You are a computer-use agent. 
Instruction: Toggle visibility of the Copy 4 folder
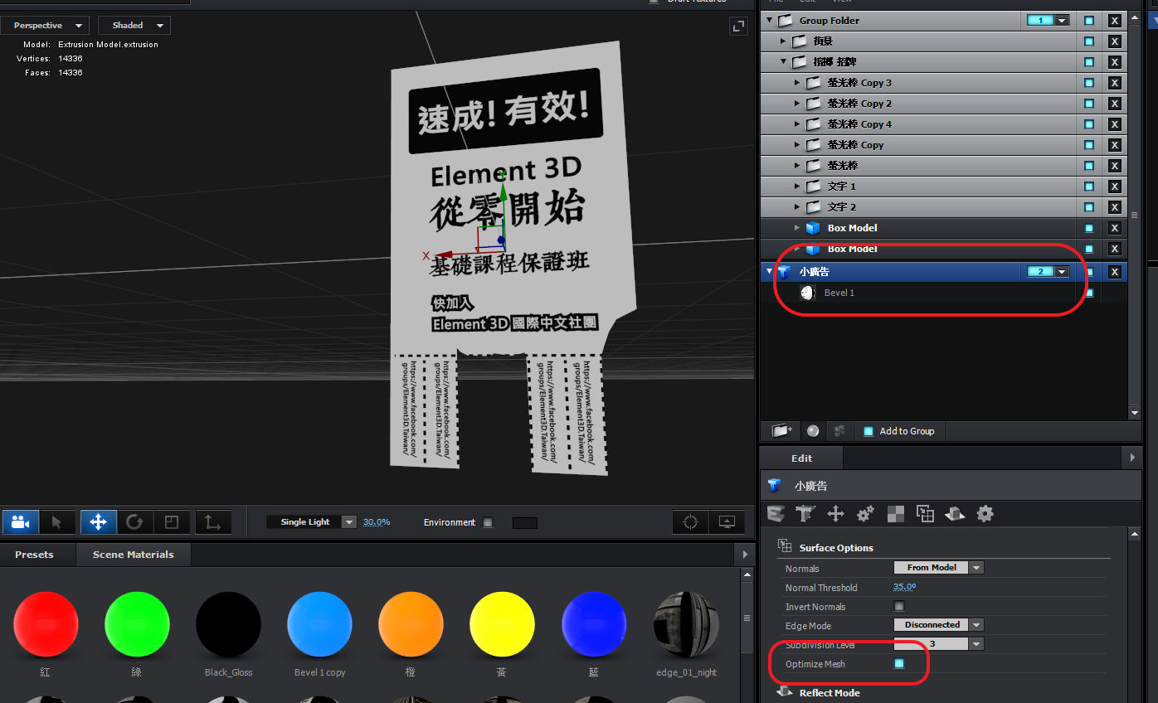pyautogui.click(x=1089, y=124)
